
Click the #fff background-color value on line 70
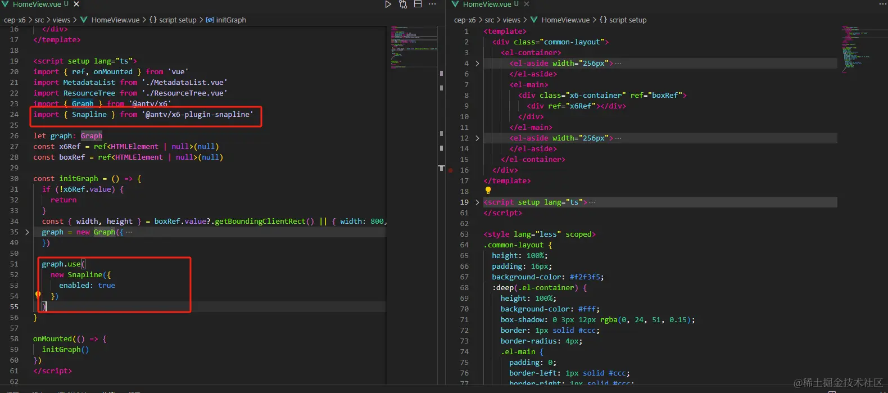587,309
